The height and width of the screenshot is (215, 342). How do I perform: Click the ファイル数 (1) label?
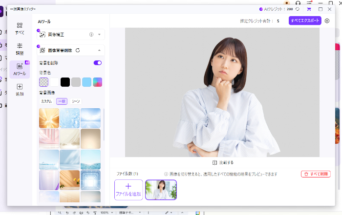(x=127, y=174)
